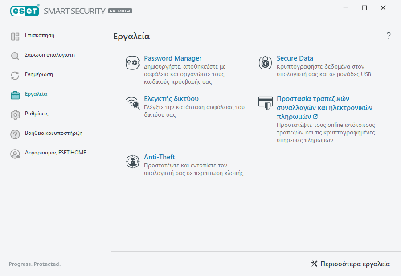Viewport: 401px width, 276px height.
Task: Select Εργαλεία in the sidebar
Action: [x=36, y=94]
